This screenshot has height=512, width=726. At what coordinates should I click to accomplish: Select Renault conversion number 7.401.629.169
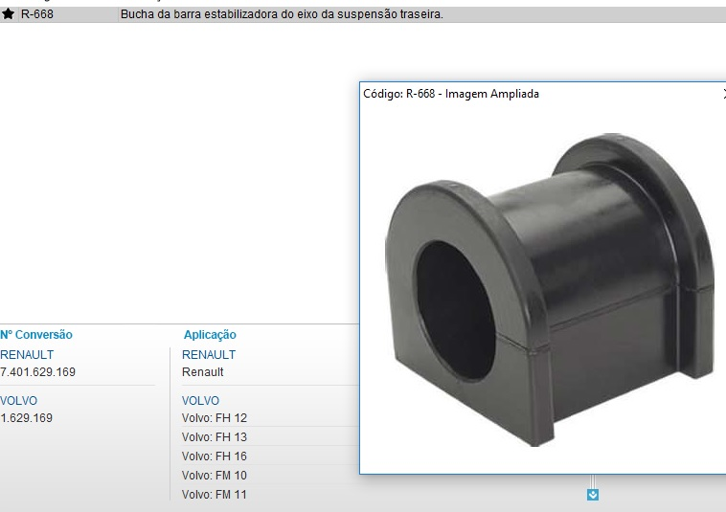coord(38,372)
